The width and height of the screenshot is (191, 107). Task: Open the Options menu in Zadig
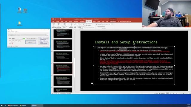click(x=13, y=32)
